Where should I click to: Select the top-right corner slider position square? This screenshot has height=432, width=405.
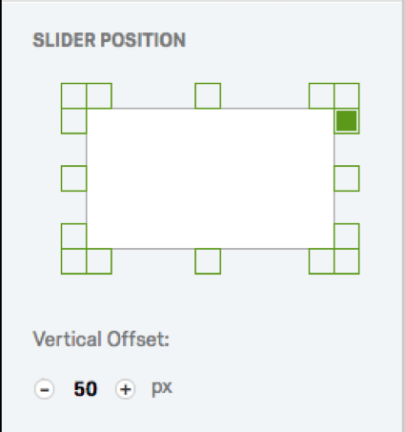point(347,95)
